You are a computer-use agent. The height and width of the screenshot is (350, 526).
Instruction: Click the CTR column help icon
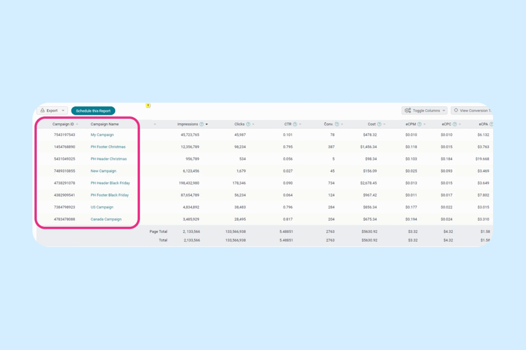[295, 124]
